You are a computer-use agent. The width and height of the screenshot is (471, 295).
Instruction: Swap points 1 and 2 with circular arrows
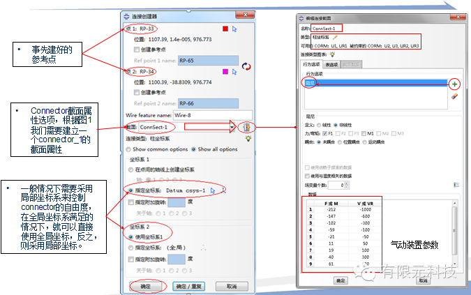(246, 66)
